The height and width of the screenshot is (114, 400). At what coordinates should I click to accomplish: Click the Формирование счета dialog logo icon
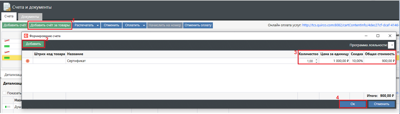[26, 36]
